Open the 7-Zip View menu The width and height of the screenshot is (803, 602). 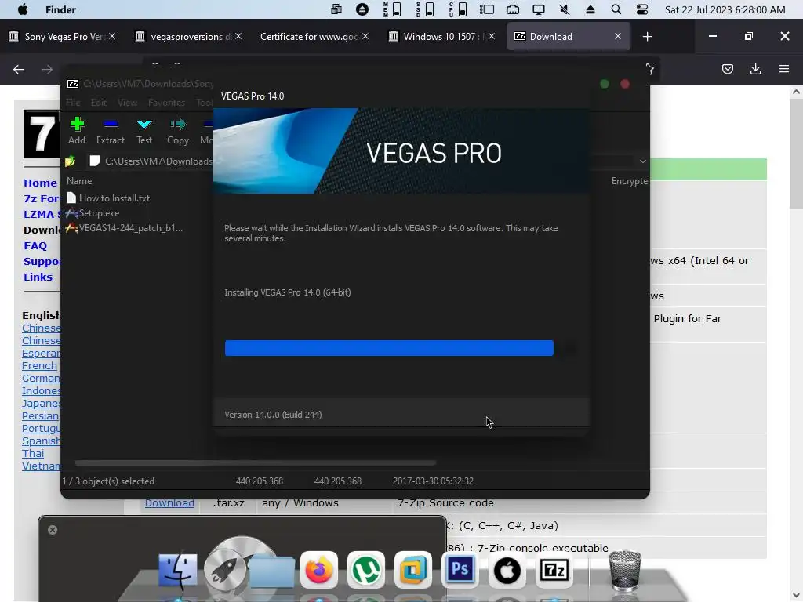coord(127,103)
